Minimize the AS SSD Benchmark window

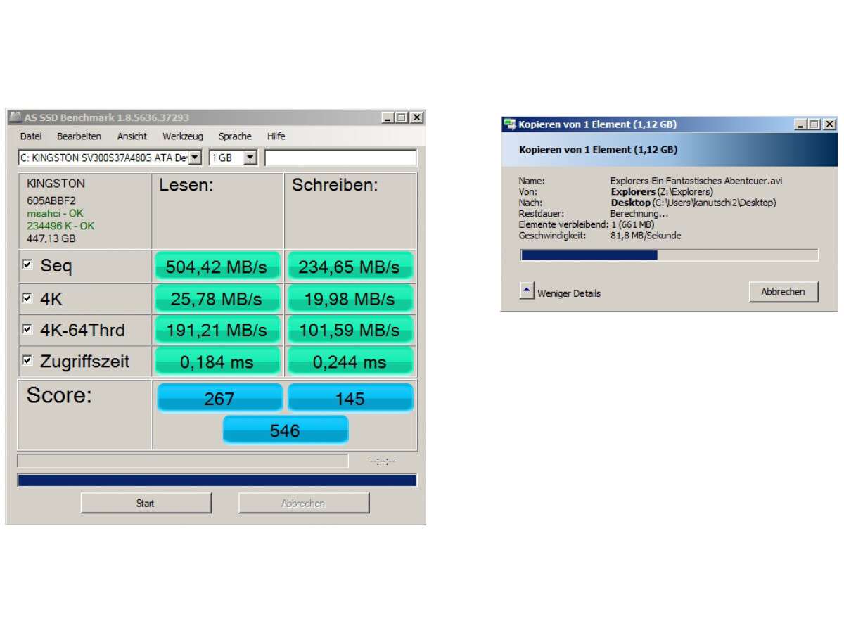pos(388,117)
